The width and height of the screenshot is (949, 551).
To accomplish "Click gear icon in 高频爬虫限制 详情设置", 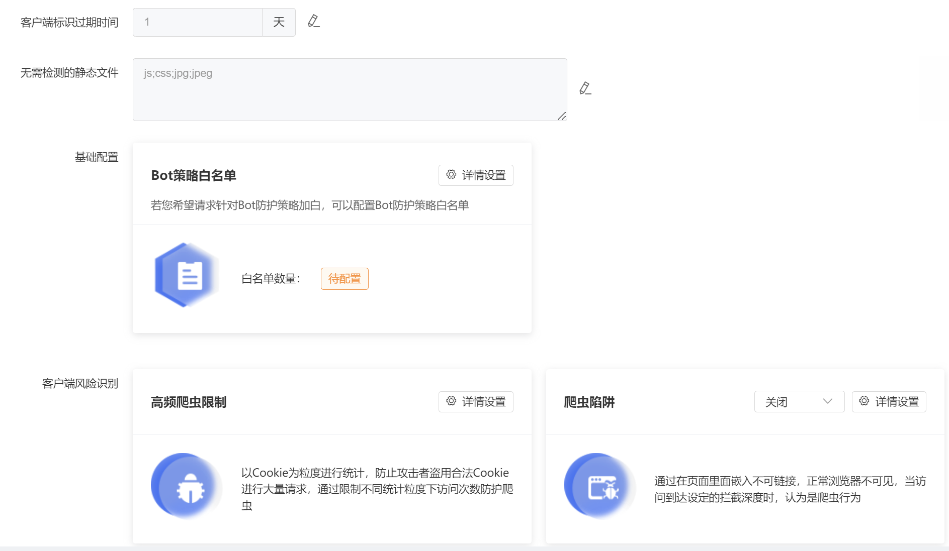I will [451, 401].
